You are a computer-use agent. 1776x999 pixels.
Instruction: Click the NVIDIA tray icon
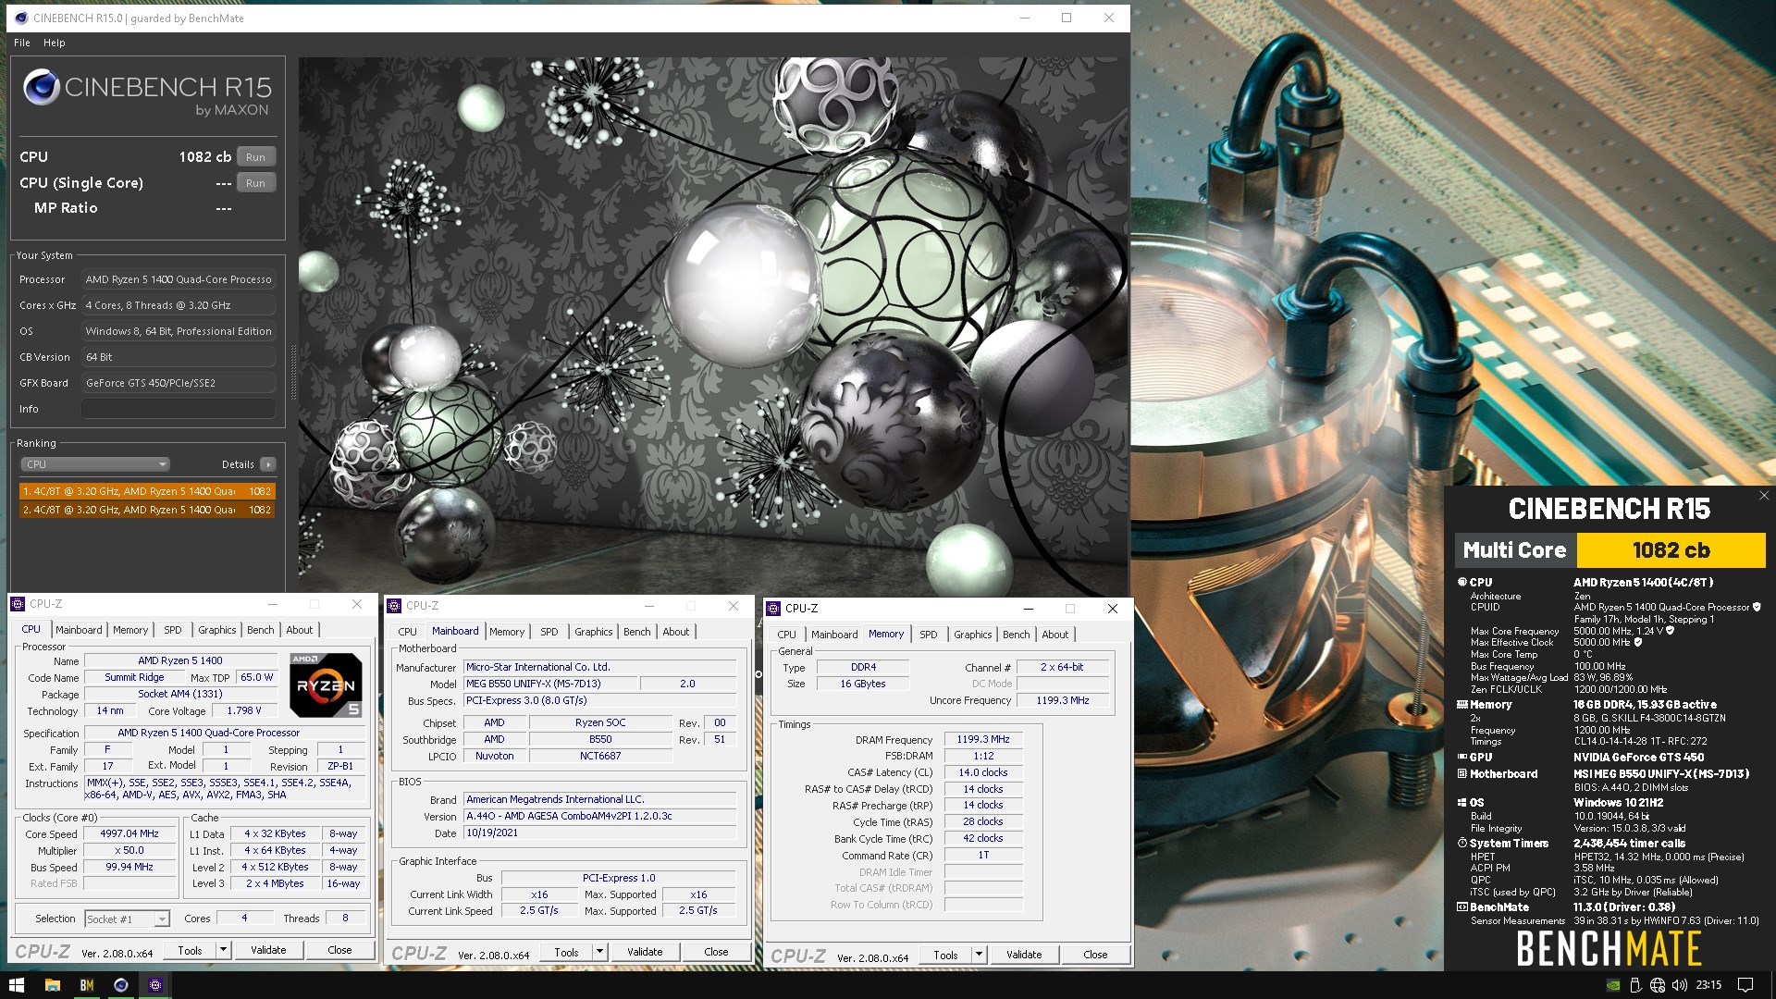[1613, 985]
